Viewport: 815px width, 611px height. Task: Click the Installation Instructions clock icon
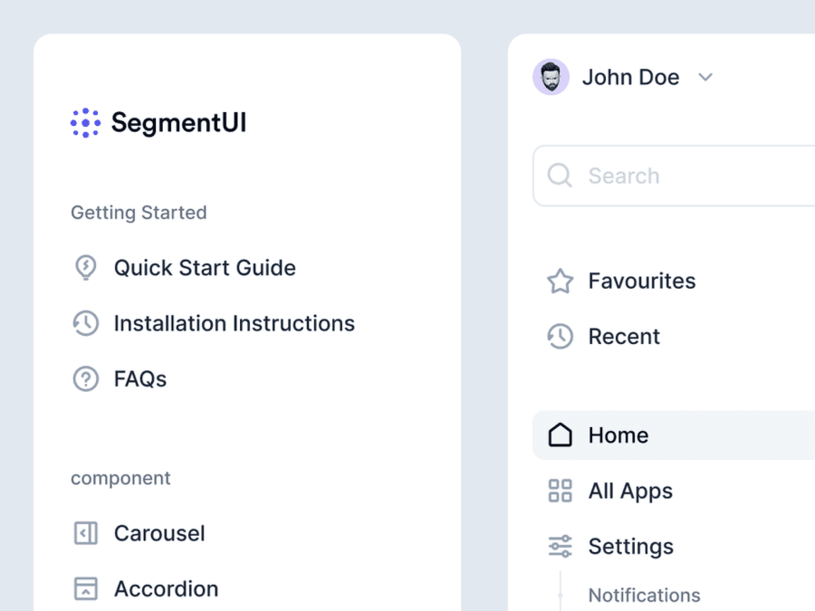(85, 323)
